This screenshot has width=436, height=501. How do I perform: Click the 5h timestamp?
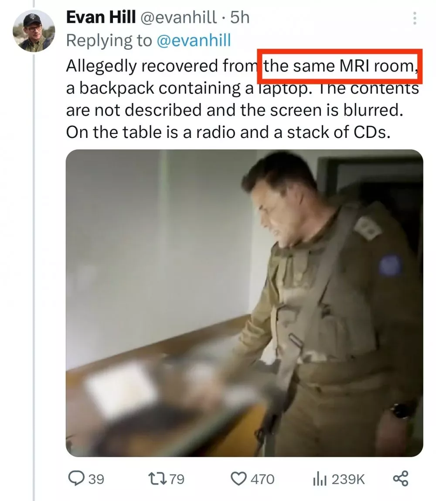(x=240, y=17)
